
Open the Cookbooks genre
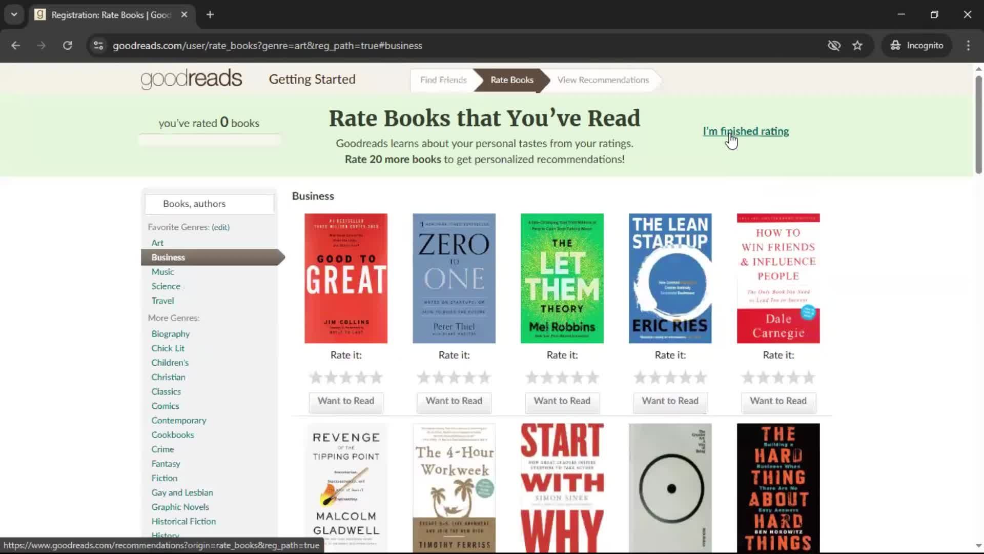point(172,435)
